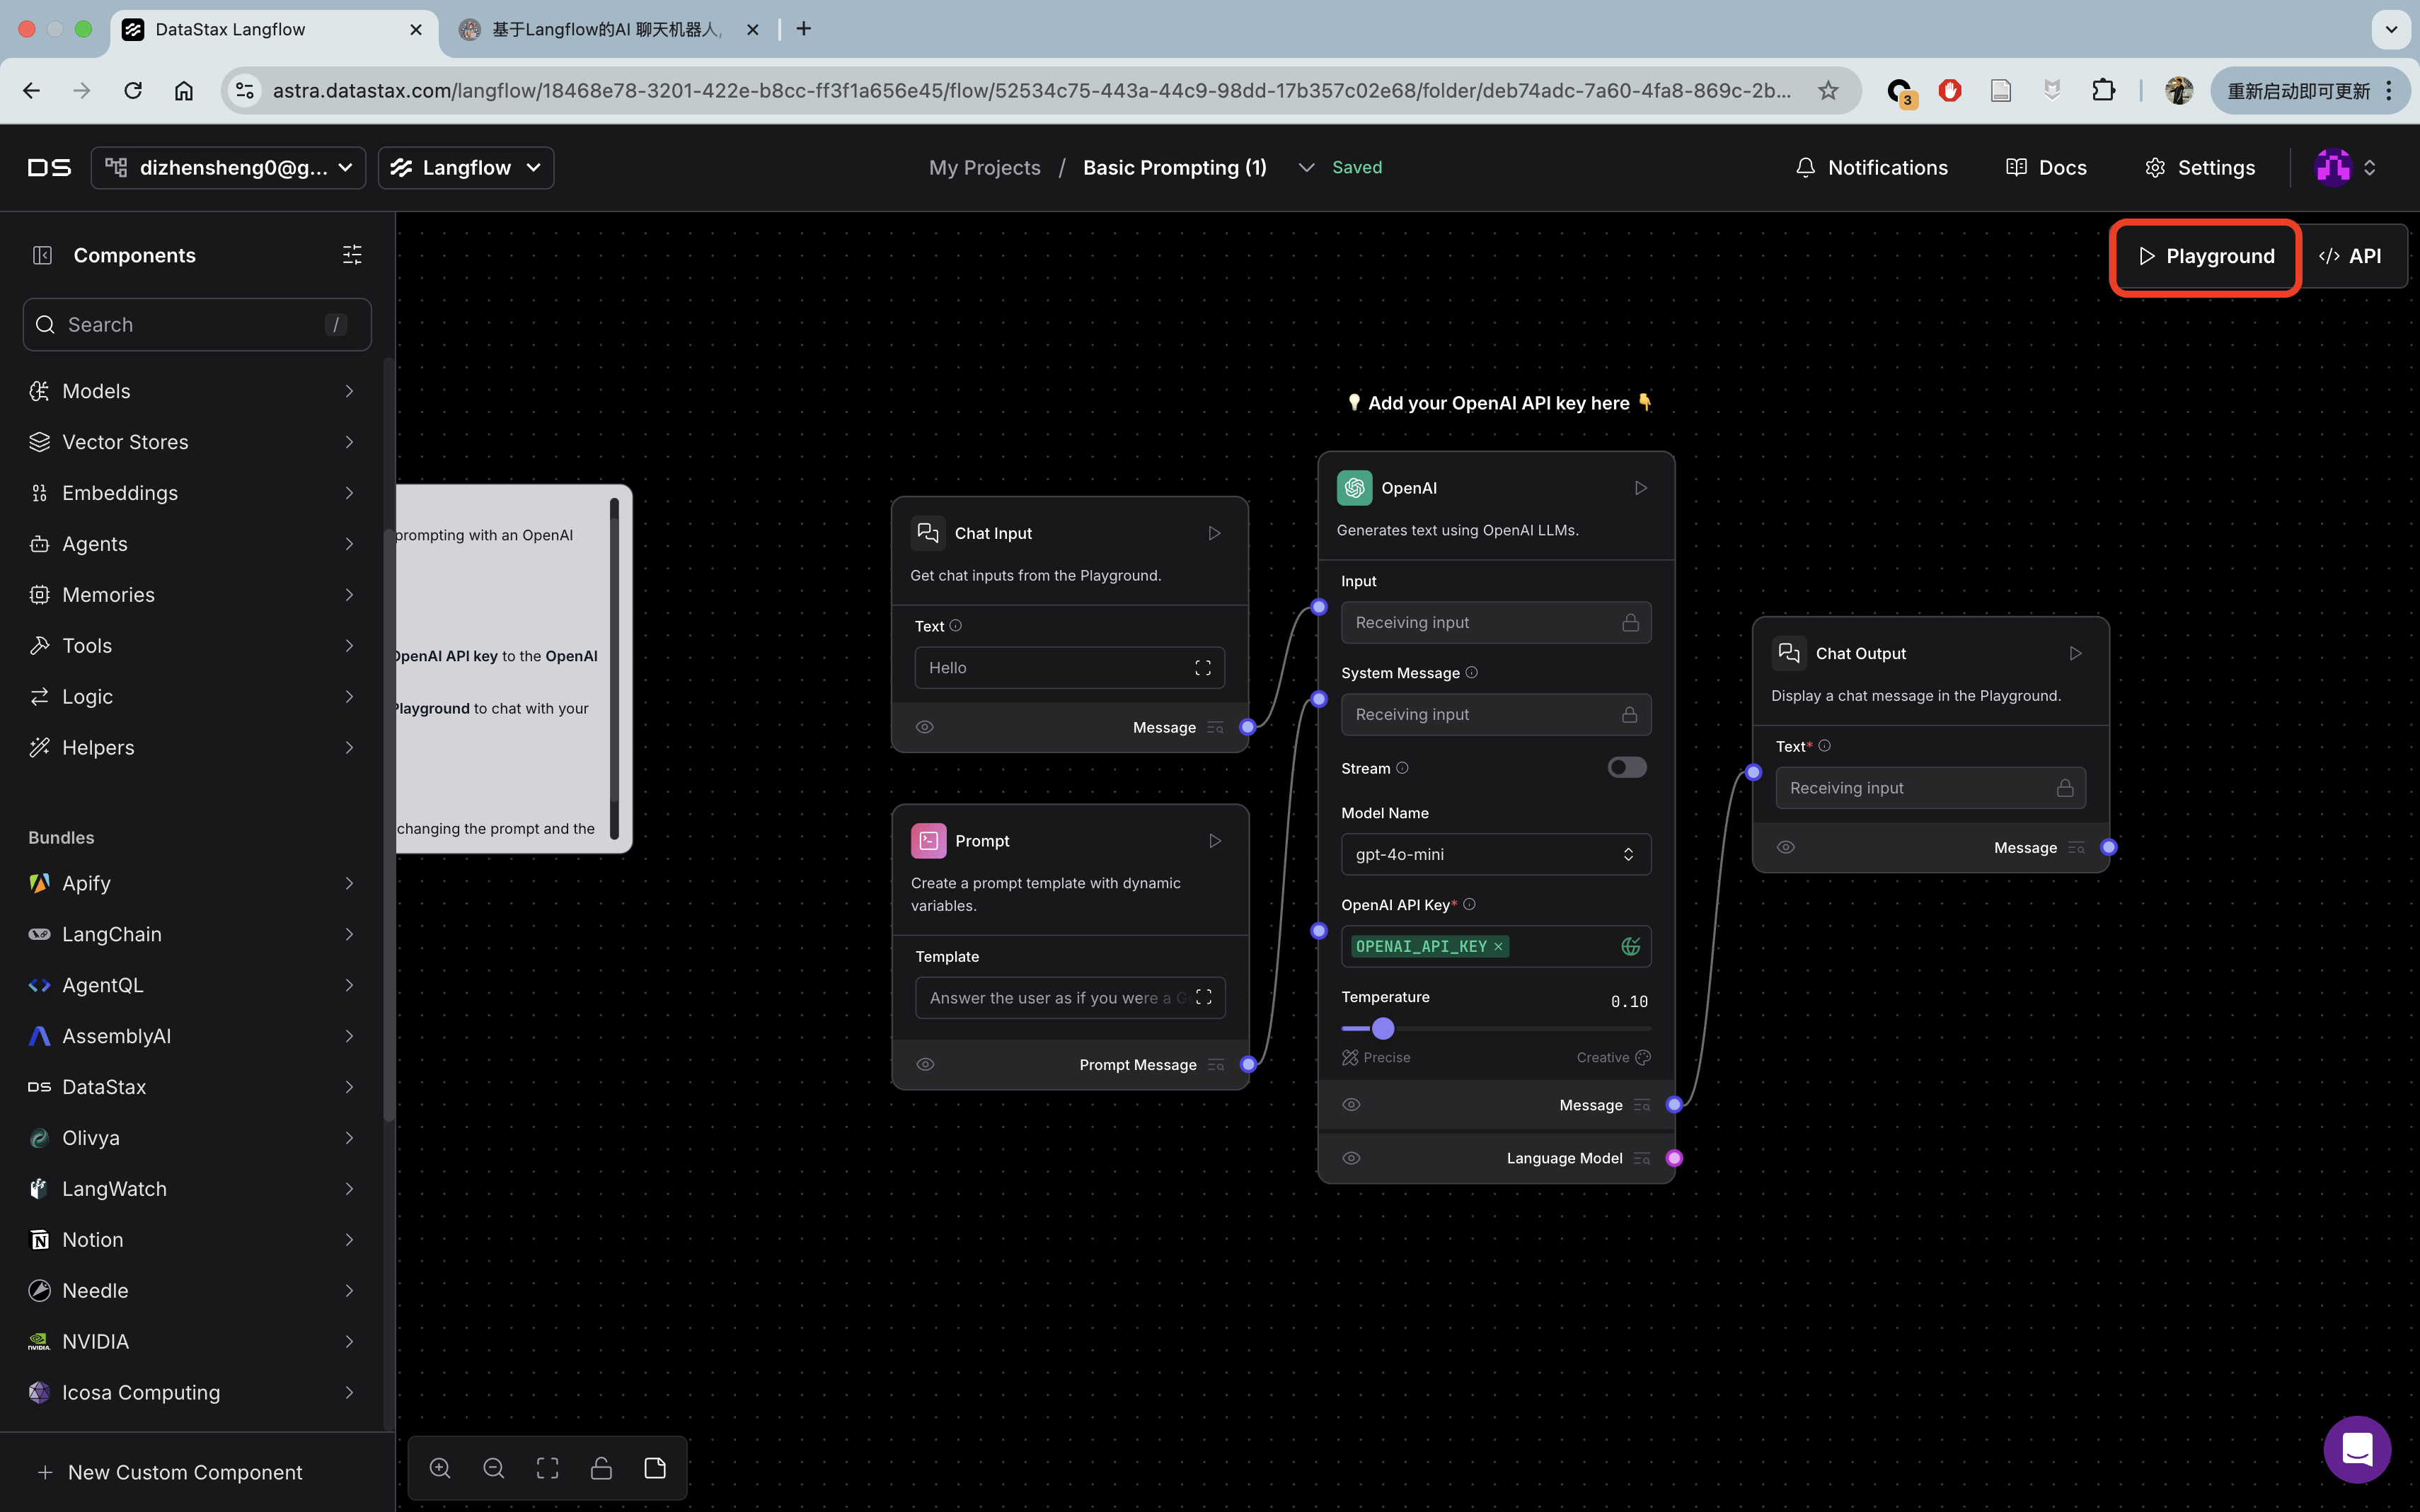Remove the OPENAI_API_KEY variable tag
Screen dimensions: 2420x1512
(1499, 946)
